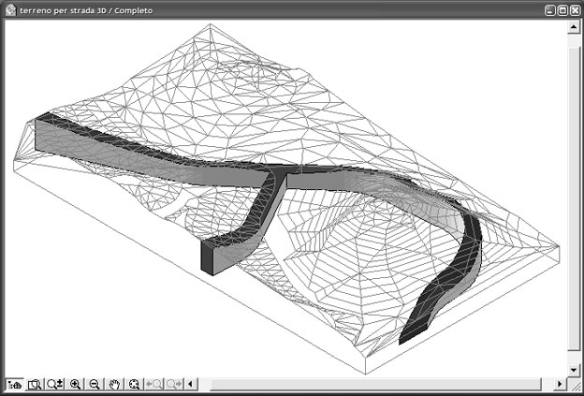The width and height of the screenshot is (584, 396).
Task: Activate the hand pan tool
Action: [x=114, y=384]
